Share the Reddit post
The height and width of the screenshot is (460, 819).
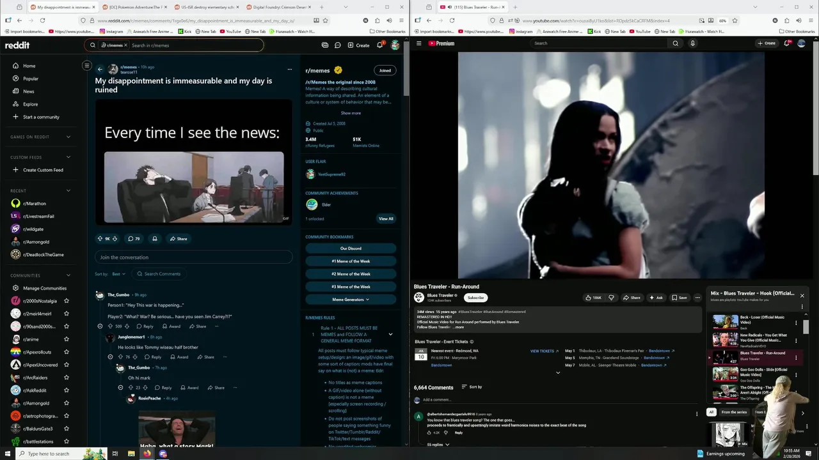179,238
